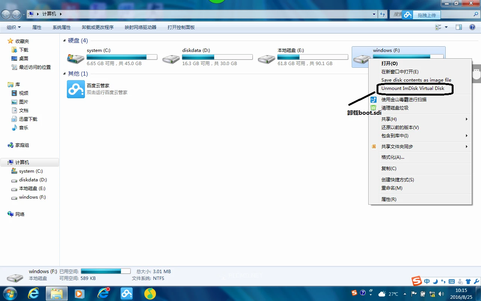Image resolution: width=481 pixels, height=301 pixels.
Task: Click the Baidu cloud 拖拽上传 widget
Action: [x=421, y=15]
